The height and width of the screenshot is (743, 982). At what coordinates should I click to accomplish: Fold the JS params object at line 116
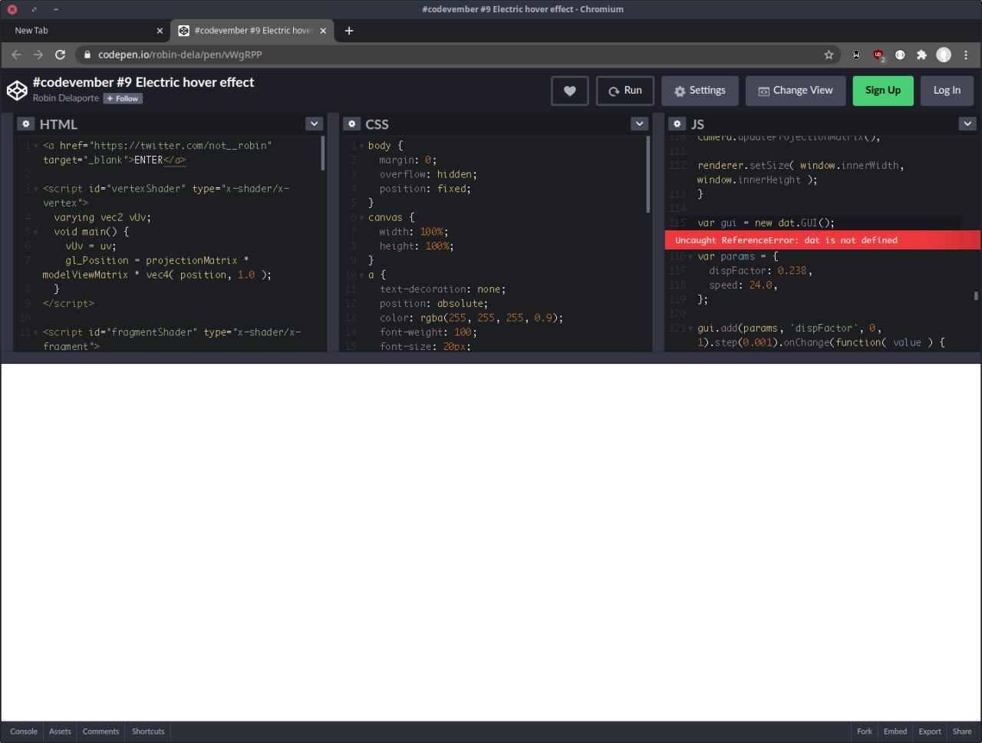(690, 257)
